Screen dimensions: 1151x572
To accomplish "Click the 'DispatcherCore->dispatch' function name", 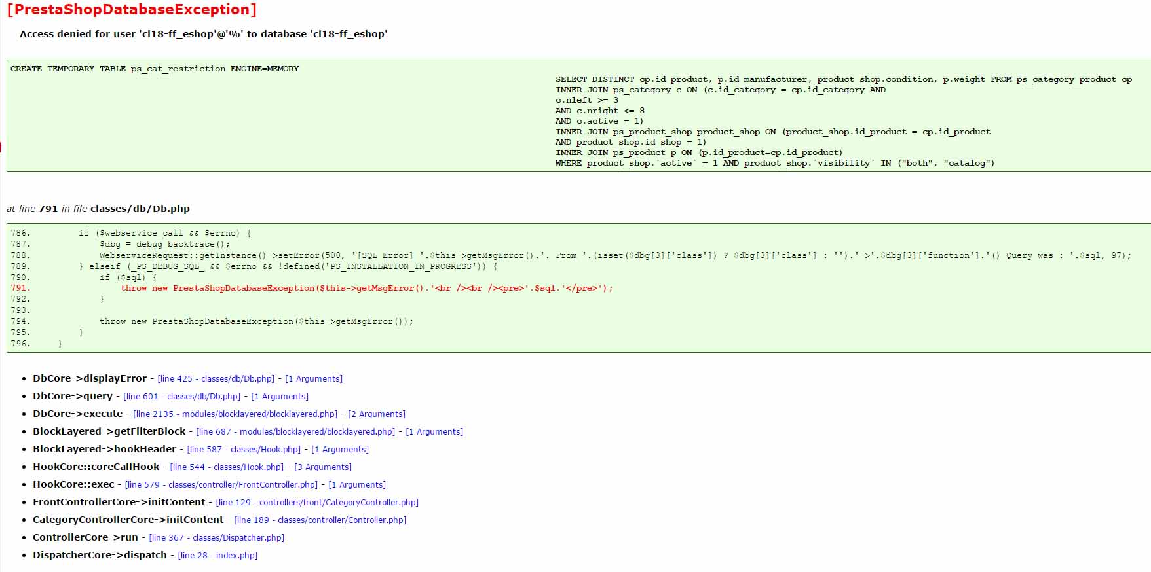I will pos(100,555).
